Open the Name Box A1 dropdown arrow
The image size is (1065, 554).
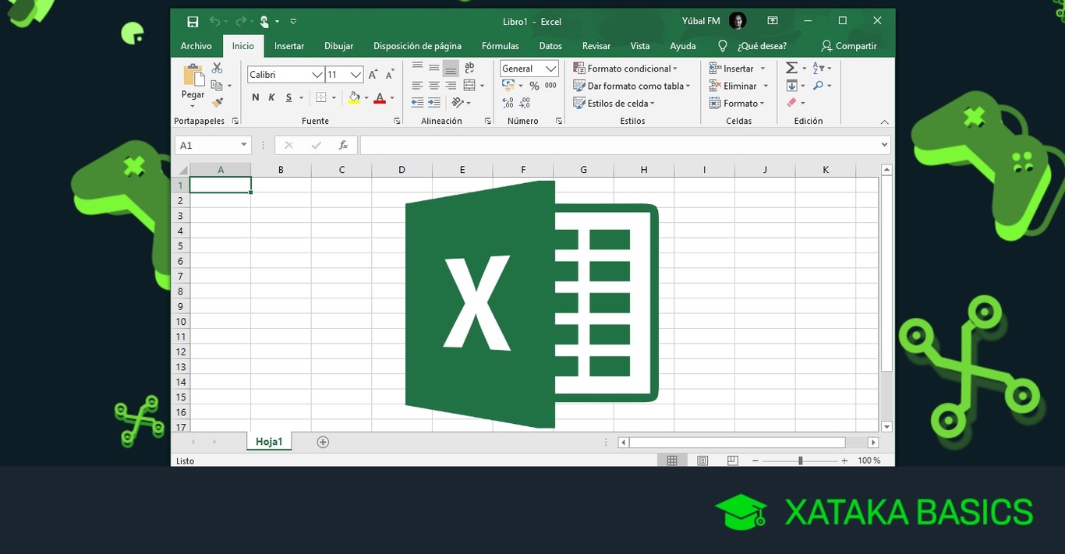pos(244,145)
